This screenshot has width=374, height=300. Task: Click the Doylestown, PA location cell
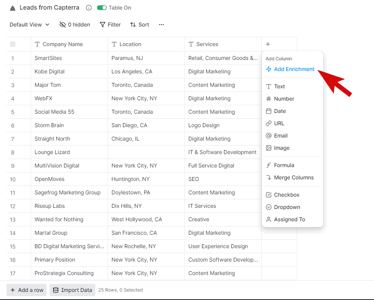[146, 192]
